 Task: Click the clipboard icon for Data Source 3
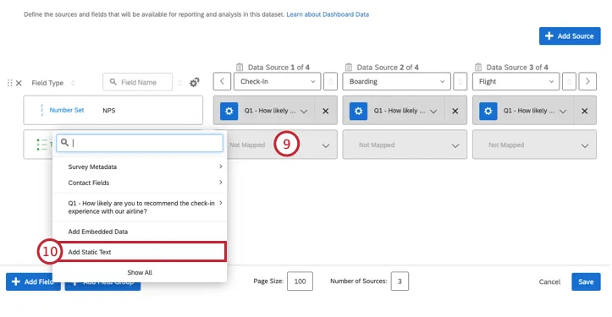tap(478, 67)
